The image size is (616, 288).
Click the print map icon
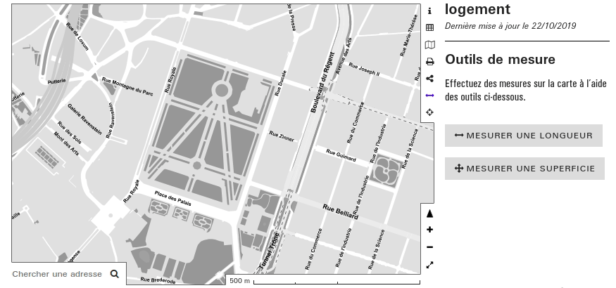429,62
